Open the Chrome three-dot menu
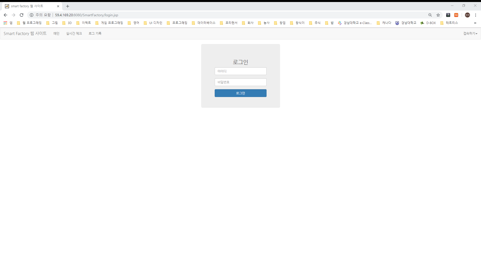481x262 pixels. (x=476, y=15)
